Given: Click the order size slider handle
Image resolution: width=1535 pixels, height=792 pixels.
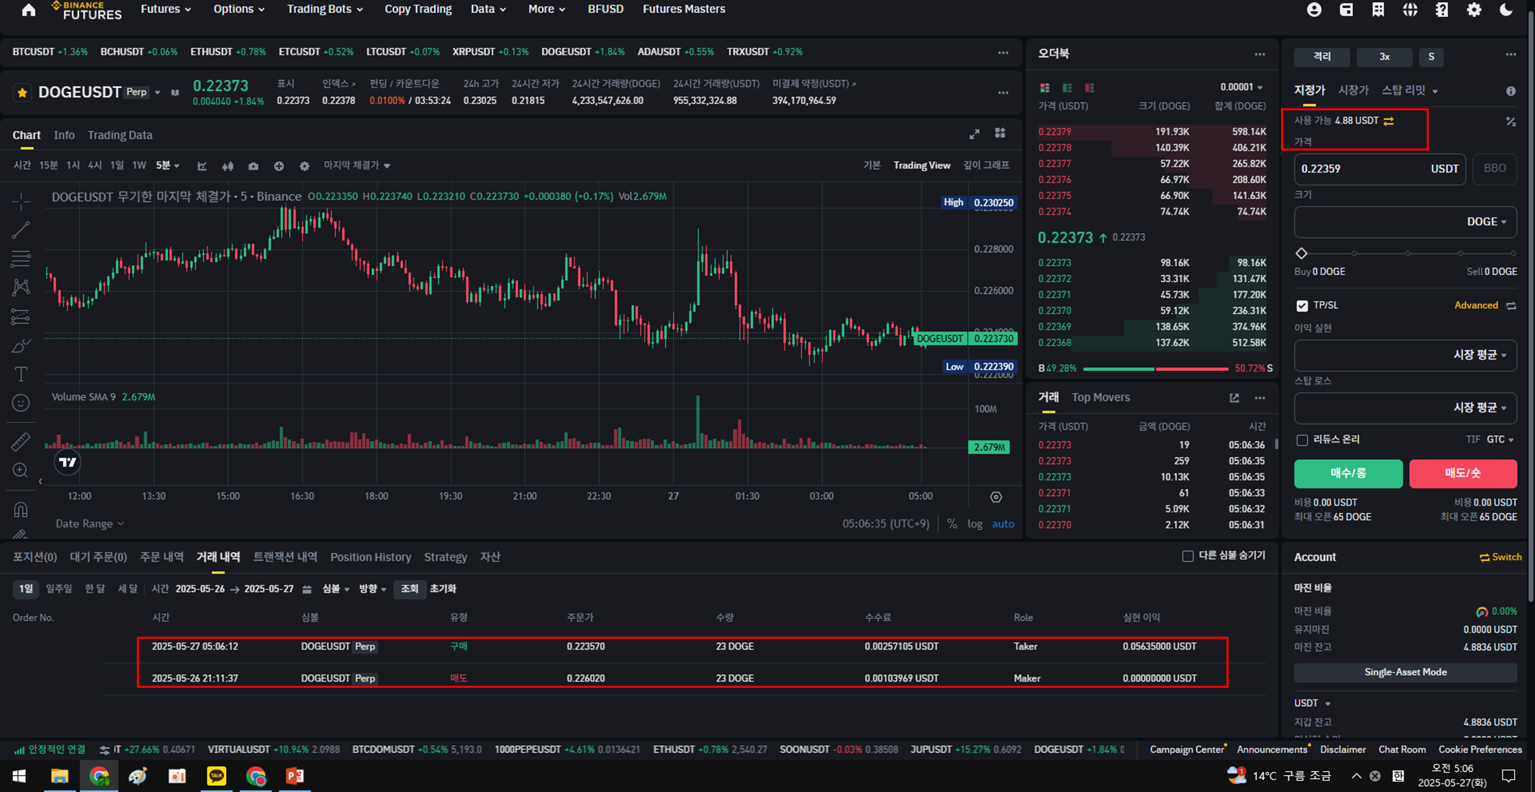Looking at the screenshot, I should (x=1301, y=253).
